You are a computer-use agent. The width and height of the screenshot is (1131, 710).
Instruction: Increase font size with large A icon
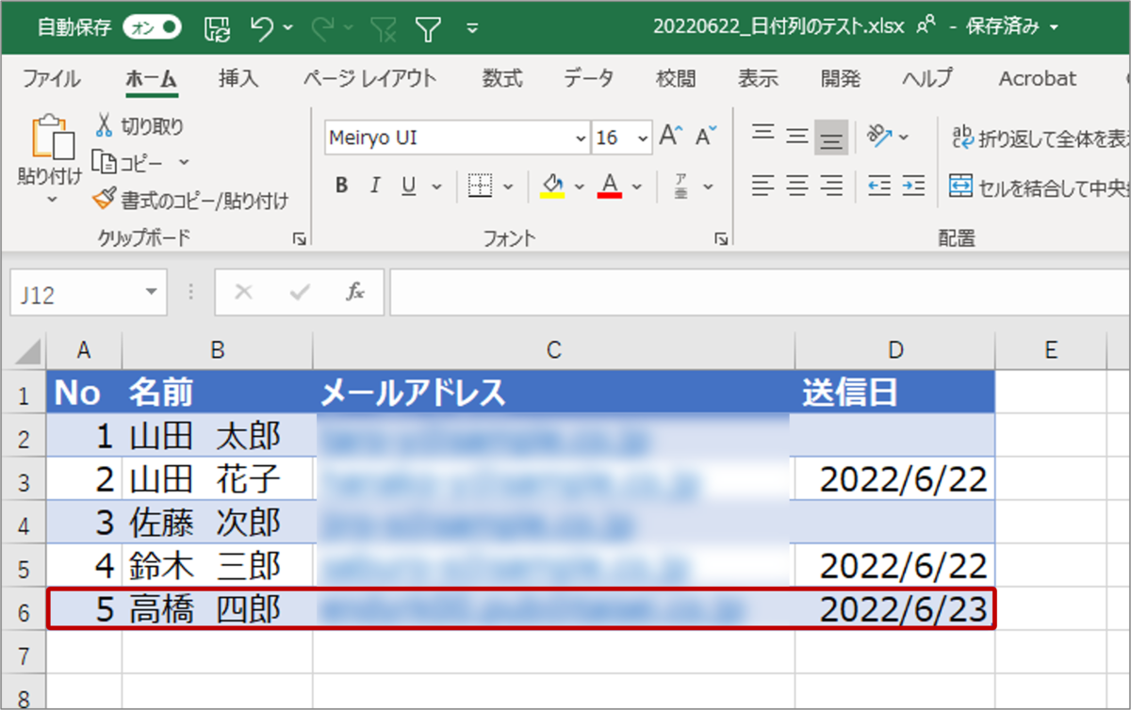[670, 137]
